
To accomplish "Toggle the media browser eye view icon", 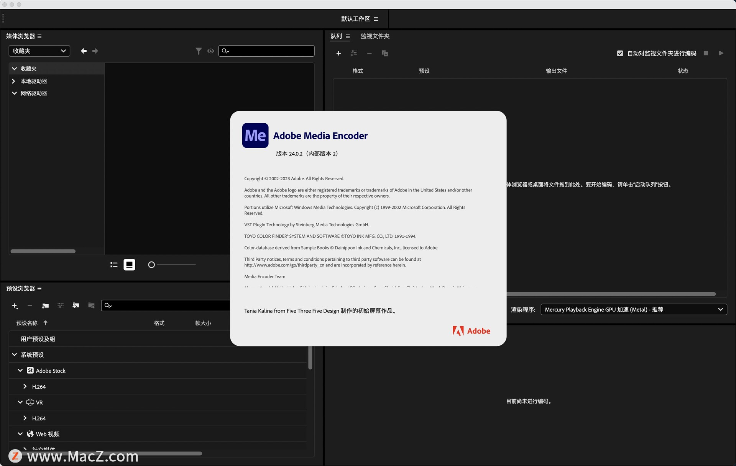I will point(210,51).
